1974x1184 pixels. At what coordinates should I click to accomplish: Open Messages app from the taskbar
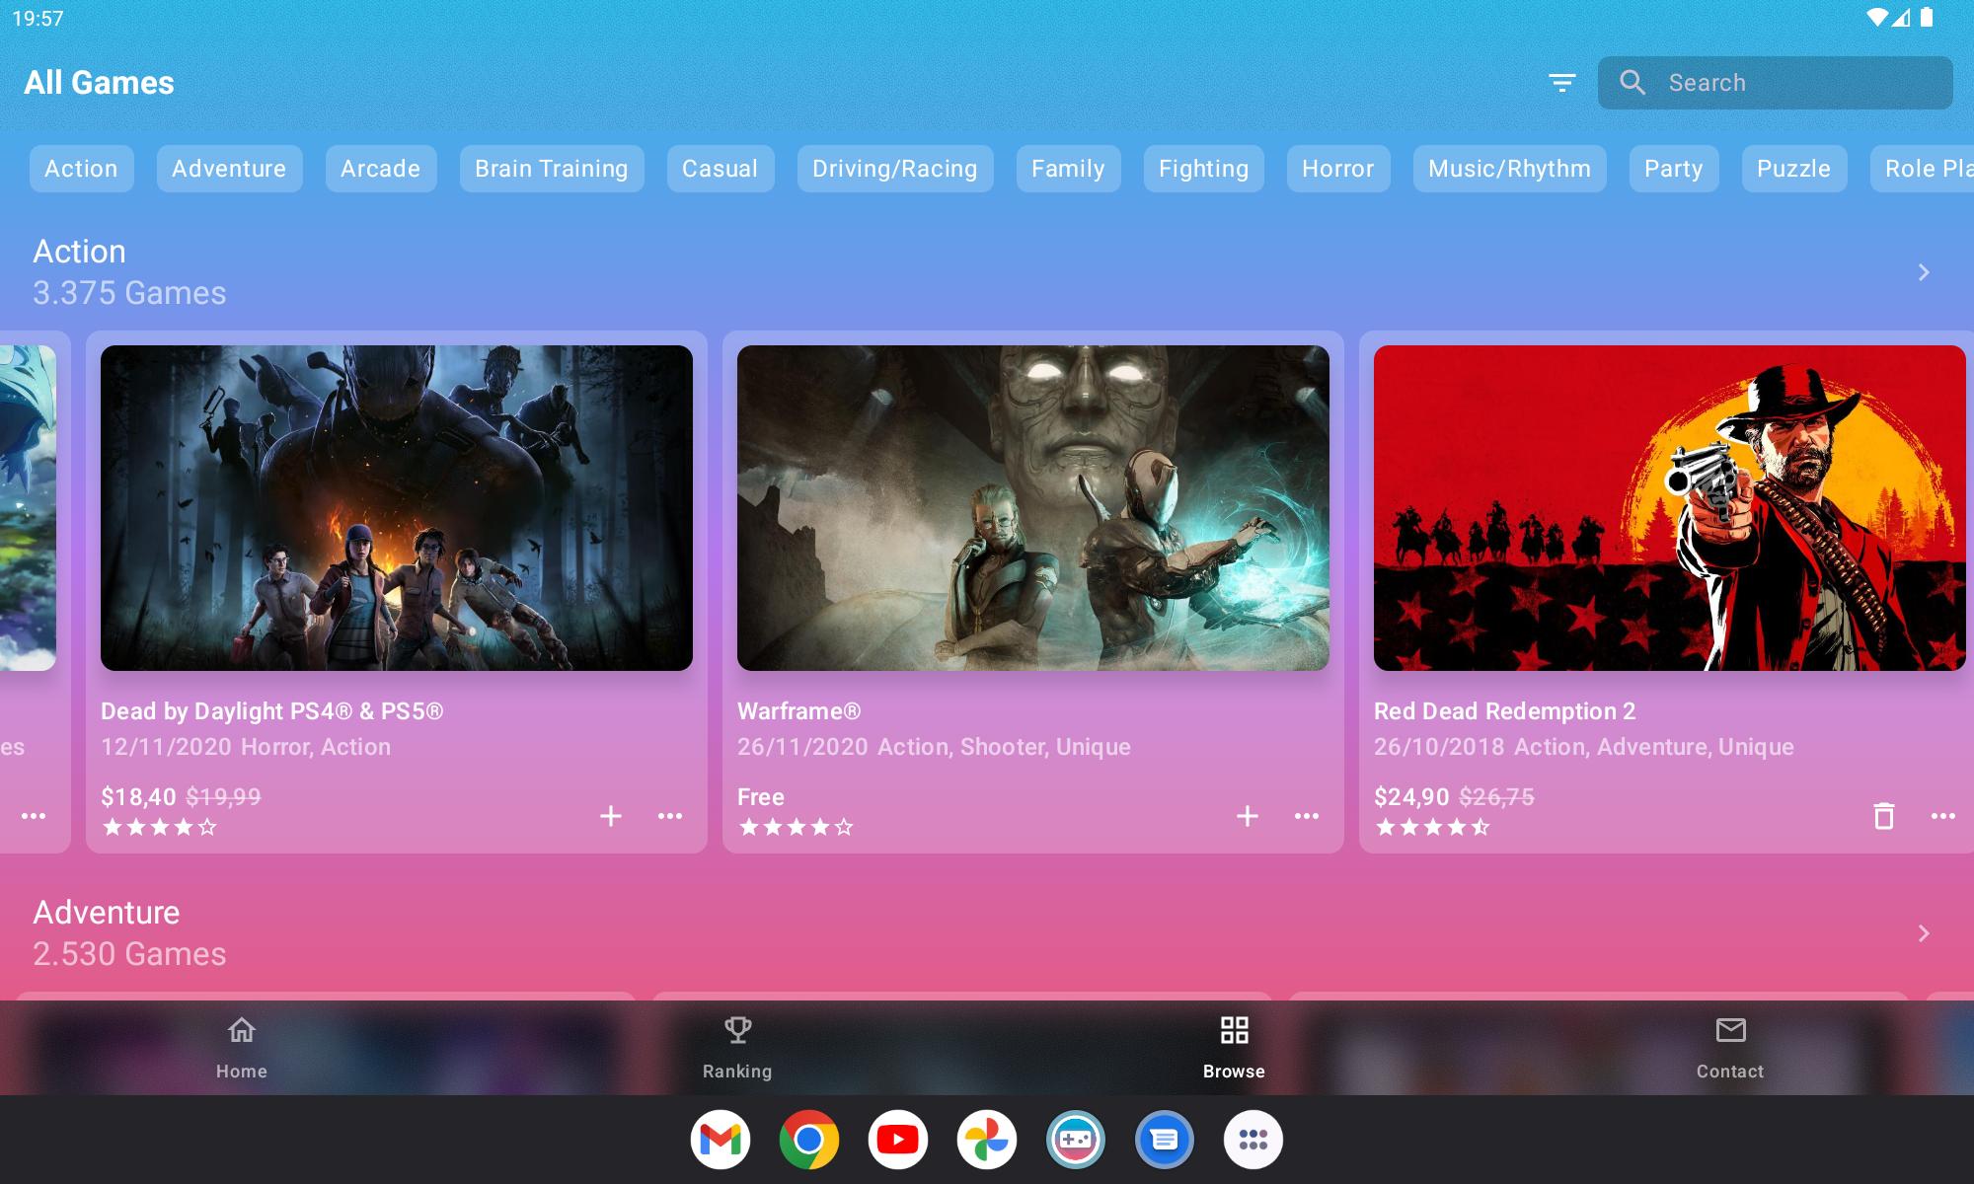(1165, 1140)
